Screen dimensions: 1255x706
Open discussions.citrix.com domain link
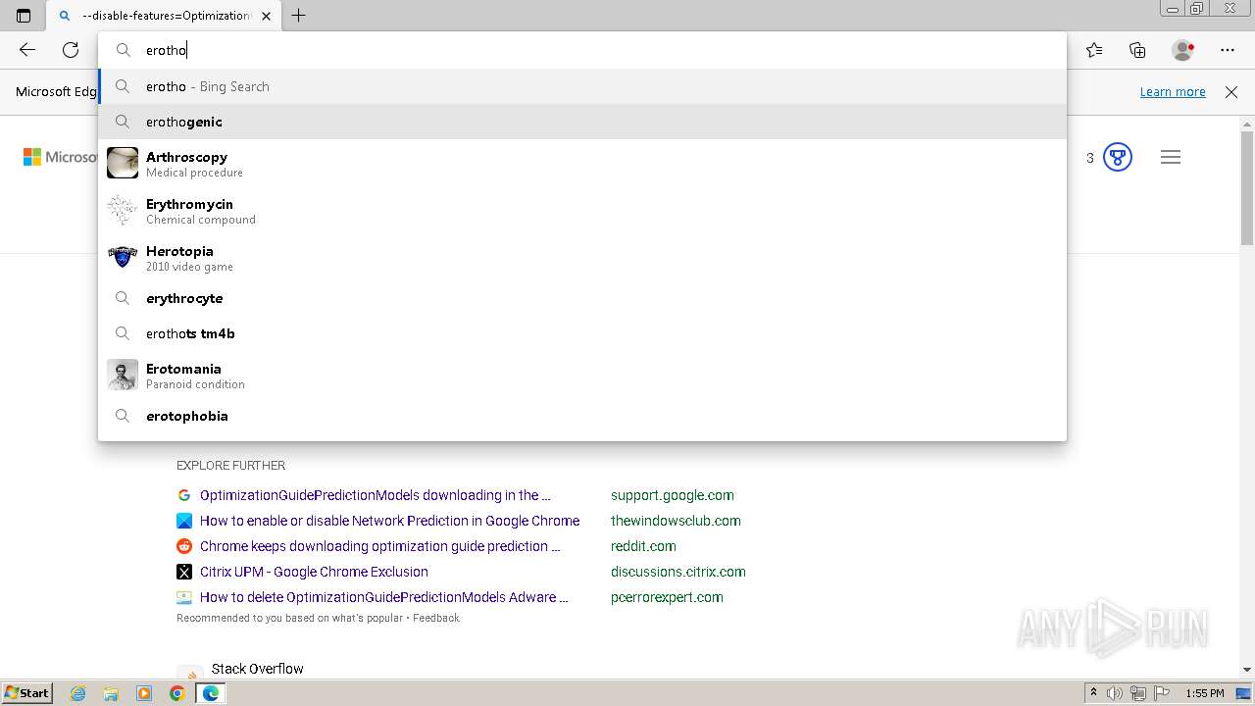point(678,572)
